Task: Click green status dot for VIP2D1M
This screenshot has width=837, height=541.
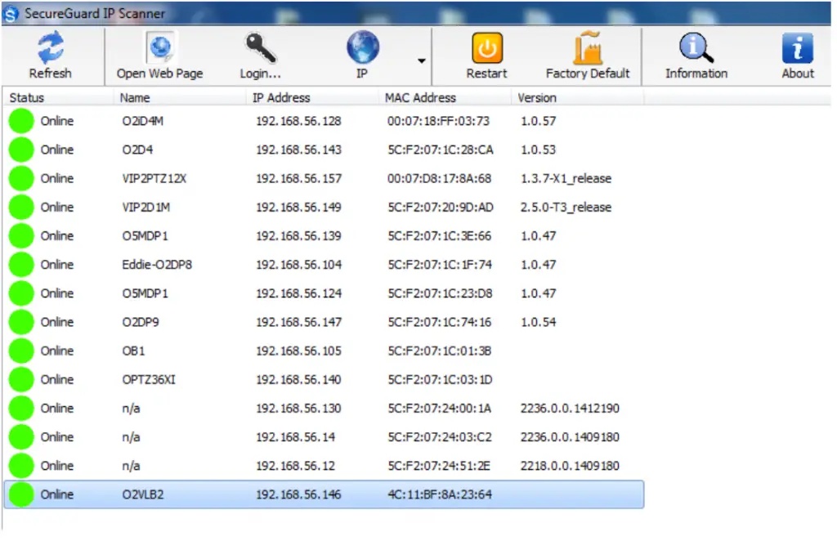Action: (21, 207)
